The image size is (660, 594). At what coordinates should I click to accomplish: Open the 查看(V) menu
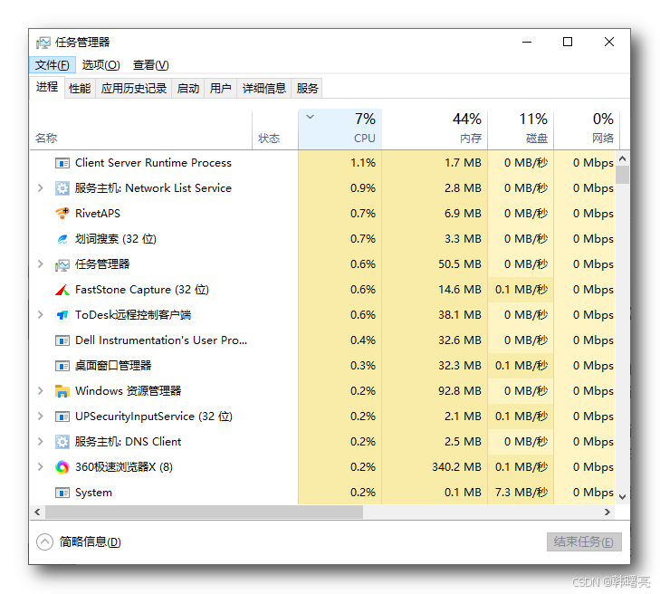[150, 65]
